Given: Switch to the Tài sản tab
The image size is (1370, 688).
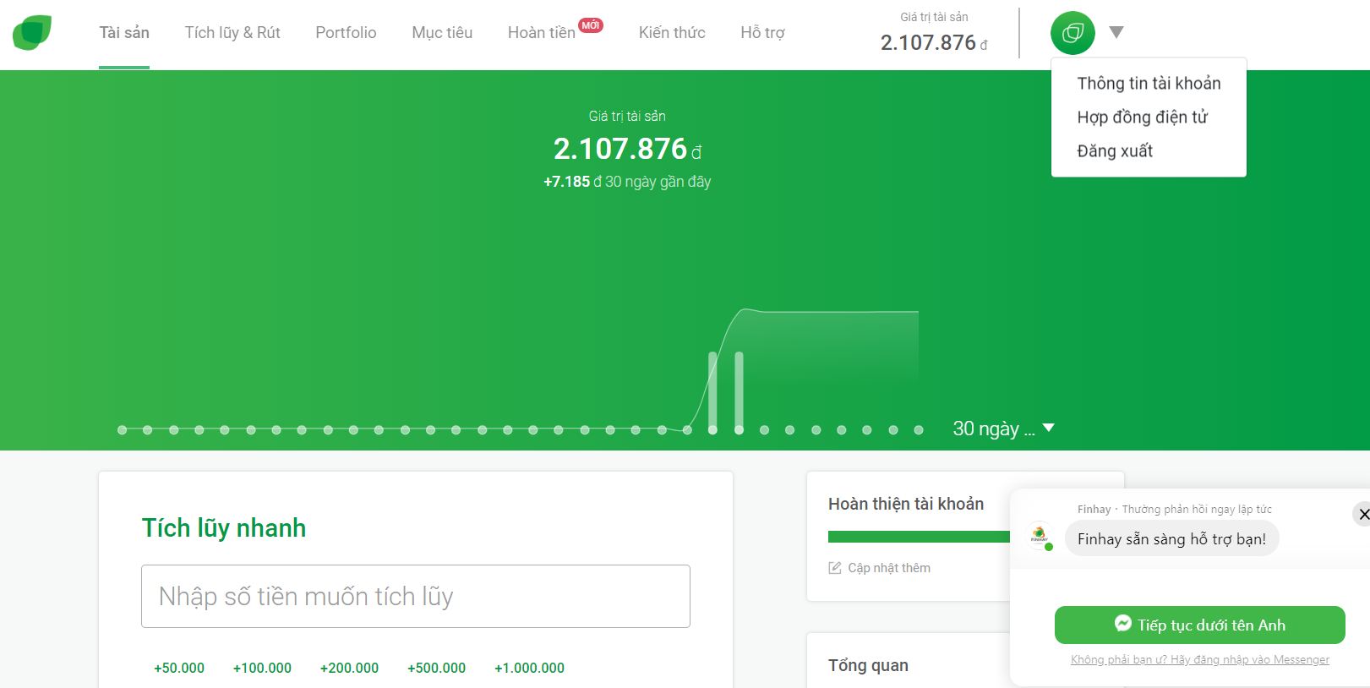Looking at the screenshot, I should (x=124, y=33).
